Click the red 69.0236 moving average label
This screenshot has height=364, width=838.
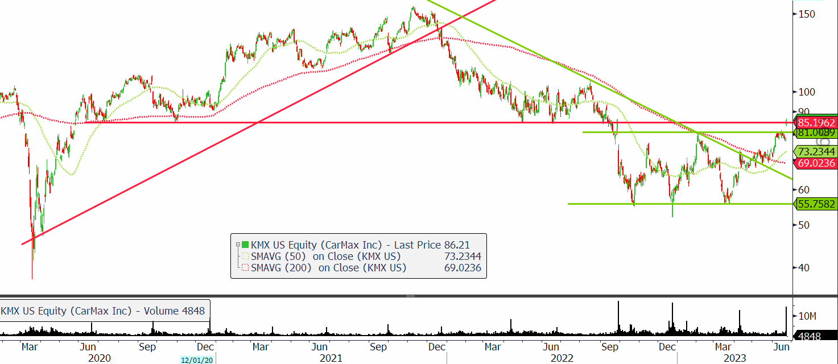pyautogui.click(x=816, y=163)
